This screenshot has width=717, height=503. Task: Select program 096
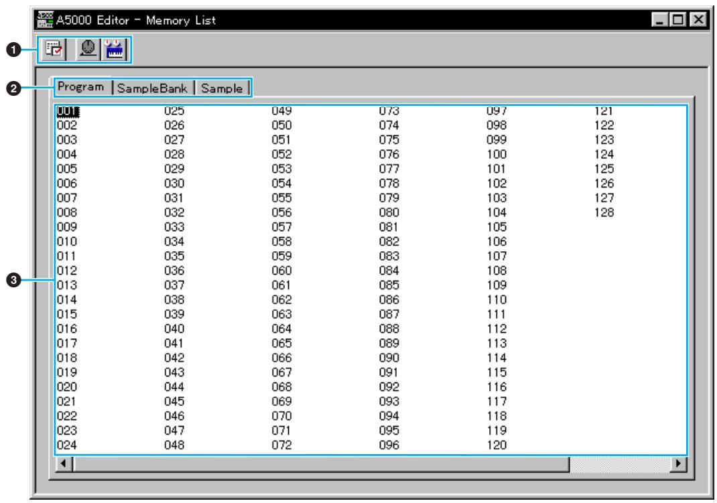point(389,445)
